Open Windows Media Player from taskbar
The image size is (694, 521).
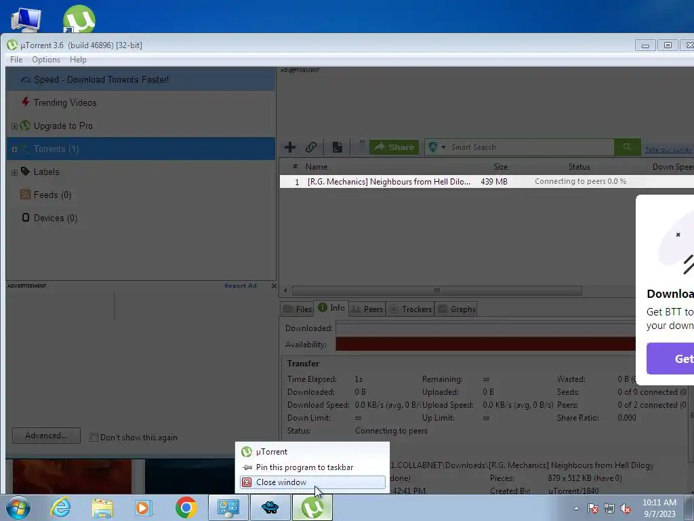(x=144, y=507)
